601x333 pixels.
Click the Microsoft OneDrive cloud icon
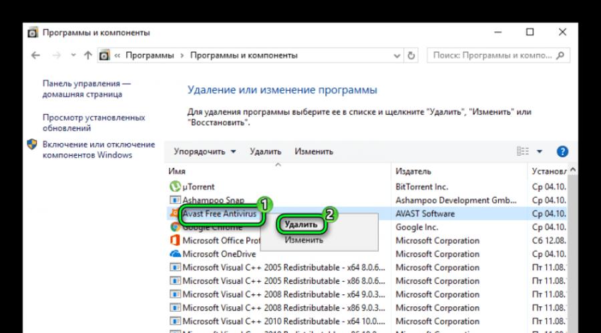175,254
